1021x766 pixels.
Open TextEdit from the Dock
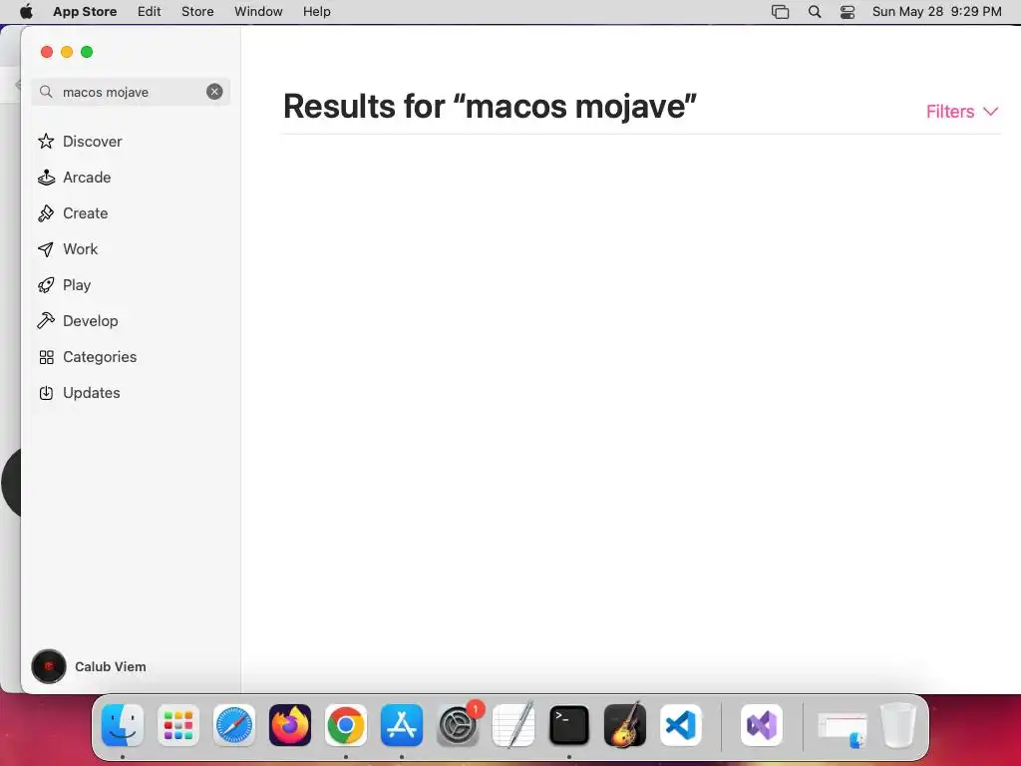[513, 725]
